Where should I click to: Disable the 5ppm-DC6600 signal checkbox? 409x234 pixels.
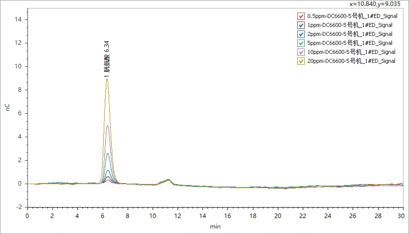(301, 43)
